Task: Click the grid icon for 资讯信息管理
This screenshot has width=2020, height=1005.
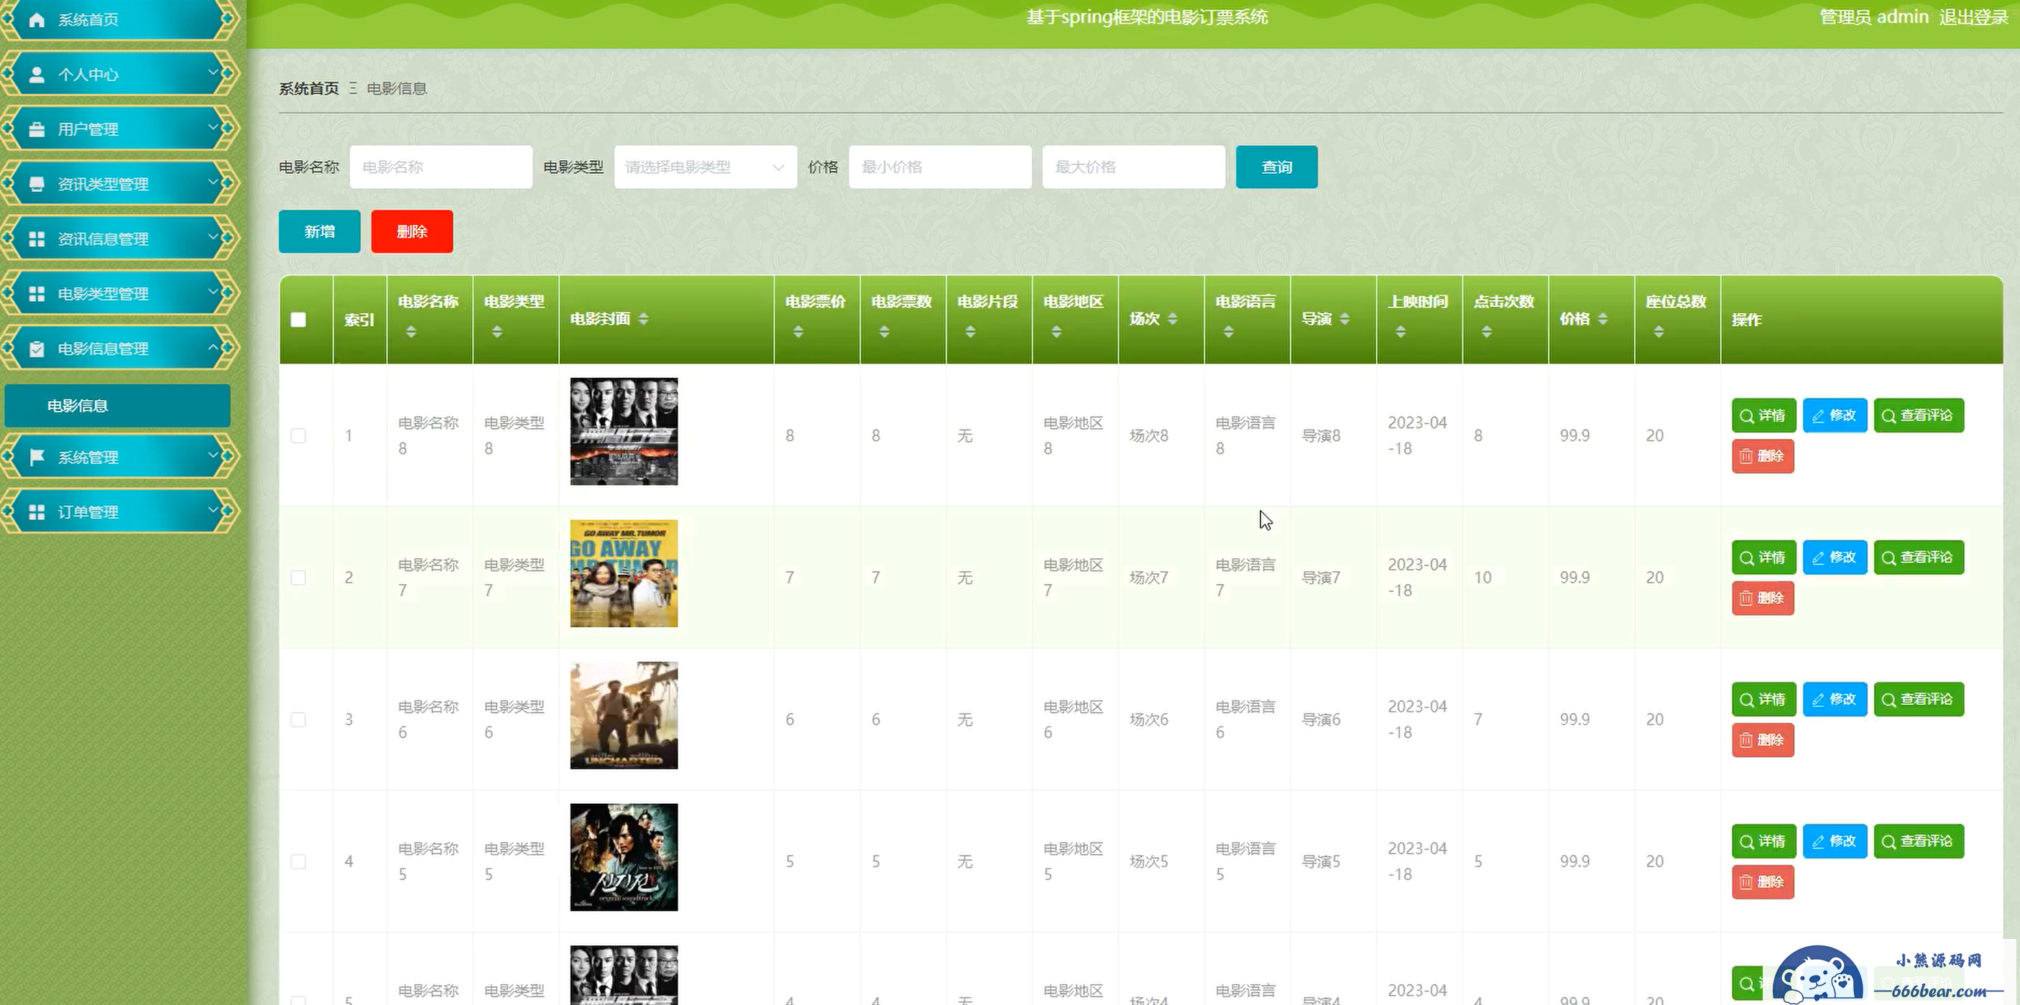Action: click(37, 239)
